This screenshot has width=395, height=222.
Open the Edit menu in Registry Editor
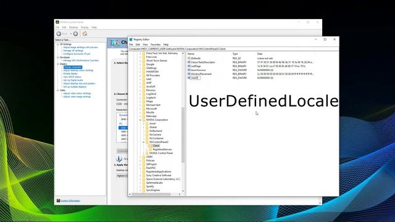pos(138,44)
